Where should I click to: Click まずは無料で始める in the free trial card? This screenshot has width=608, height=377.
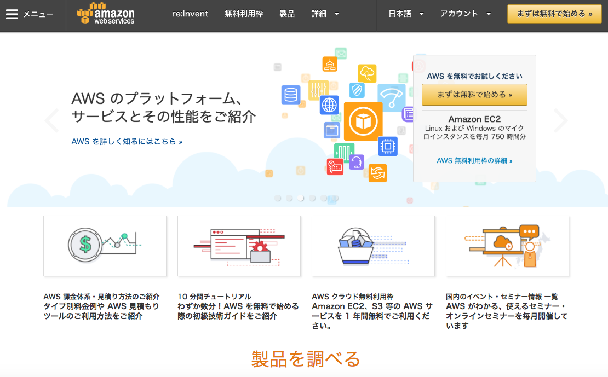(x=474, y=95)
